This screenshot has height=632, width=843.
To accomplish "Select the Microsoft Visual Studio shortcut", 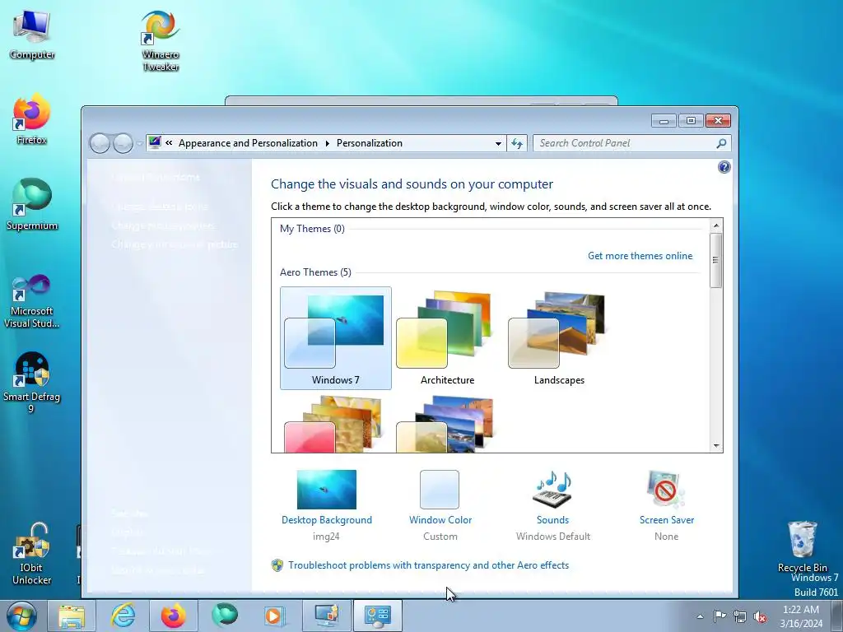I will (x=32, y=301).
